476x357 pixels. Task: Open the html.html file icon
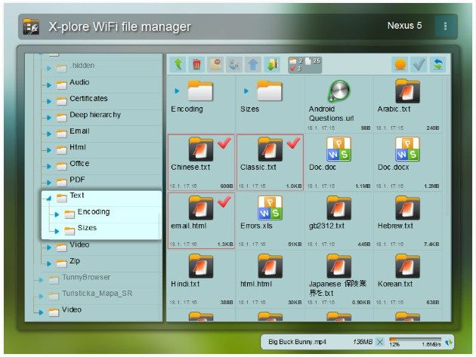point(270,266)
